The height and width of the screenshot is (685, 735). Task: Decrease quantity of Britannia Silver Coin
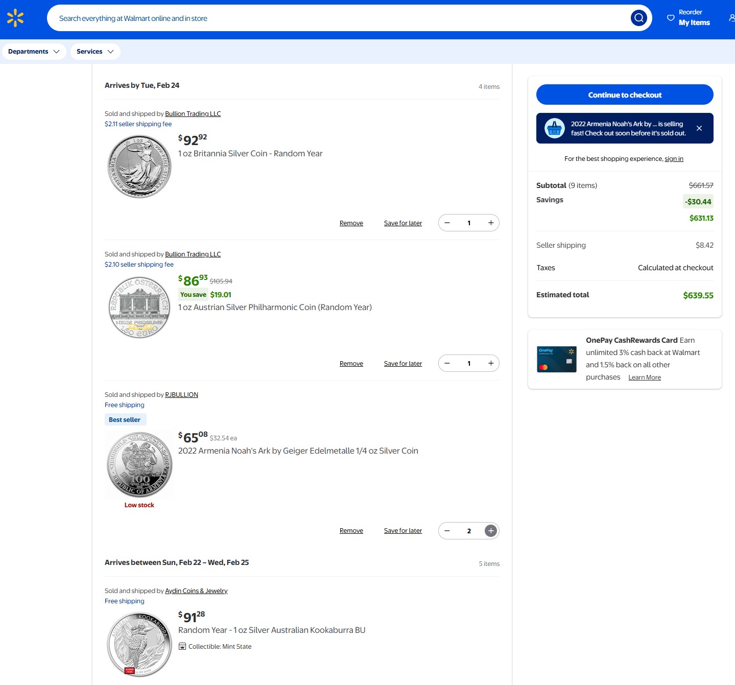tap(447, 223)
